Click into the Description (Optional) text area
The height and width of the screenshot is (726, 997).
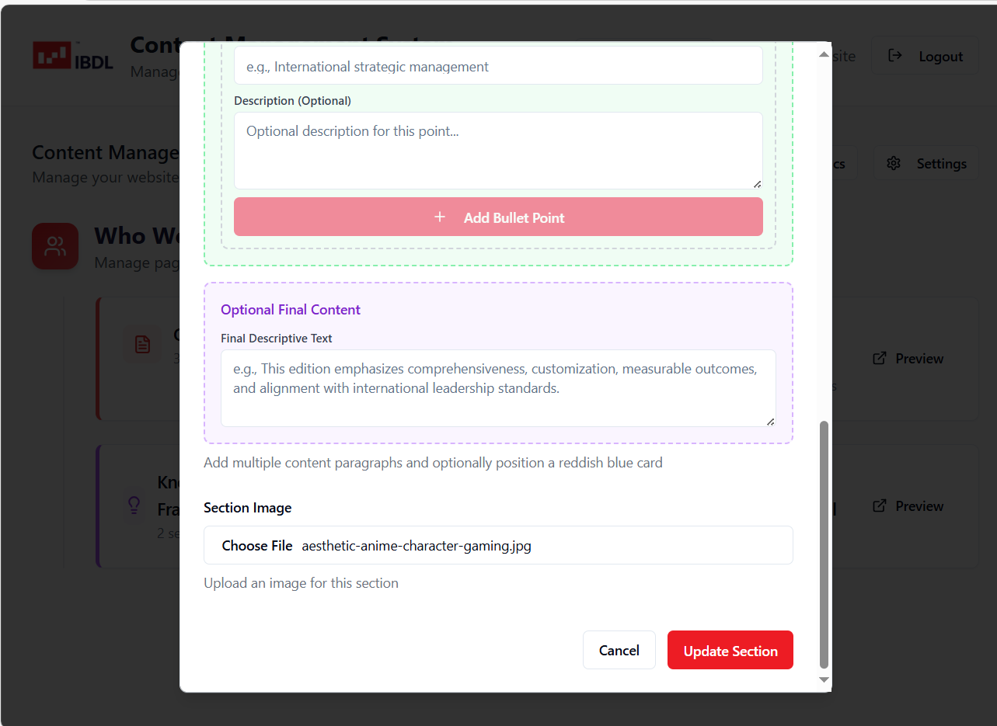tap(498, 151)
